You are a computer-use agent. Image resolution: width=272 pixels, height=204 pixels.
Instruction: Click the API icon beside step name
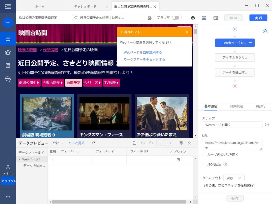267,125
